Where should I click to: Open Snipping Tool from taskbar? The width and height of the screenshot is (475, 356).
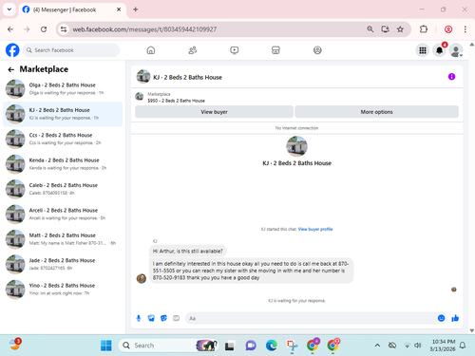(x=292, y=346)
